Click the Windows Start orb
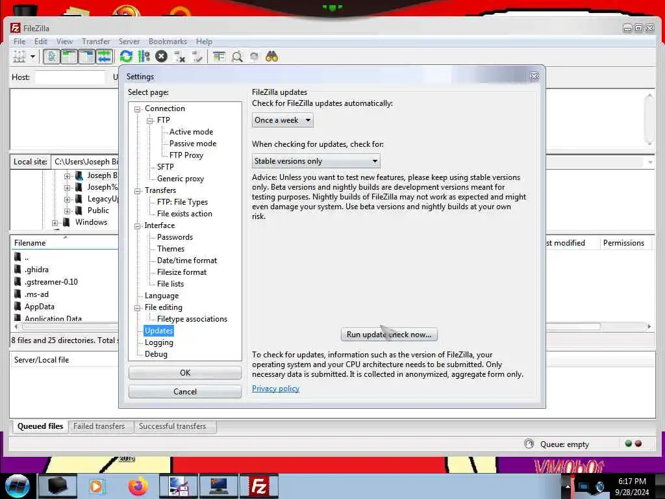This screenshot has height=499, width=665. [18, 486]
